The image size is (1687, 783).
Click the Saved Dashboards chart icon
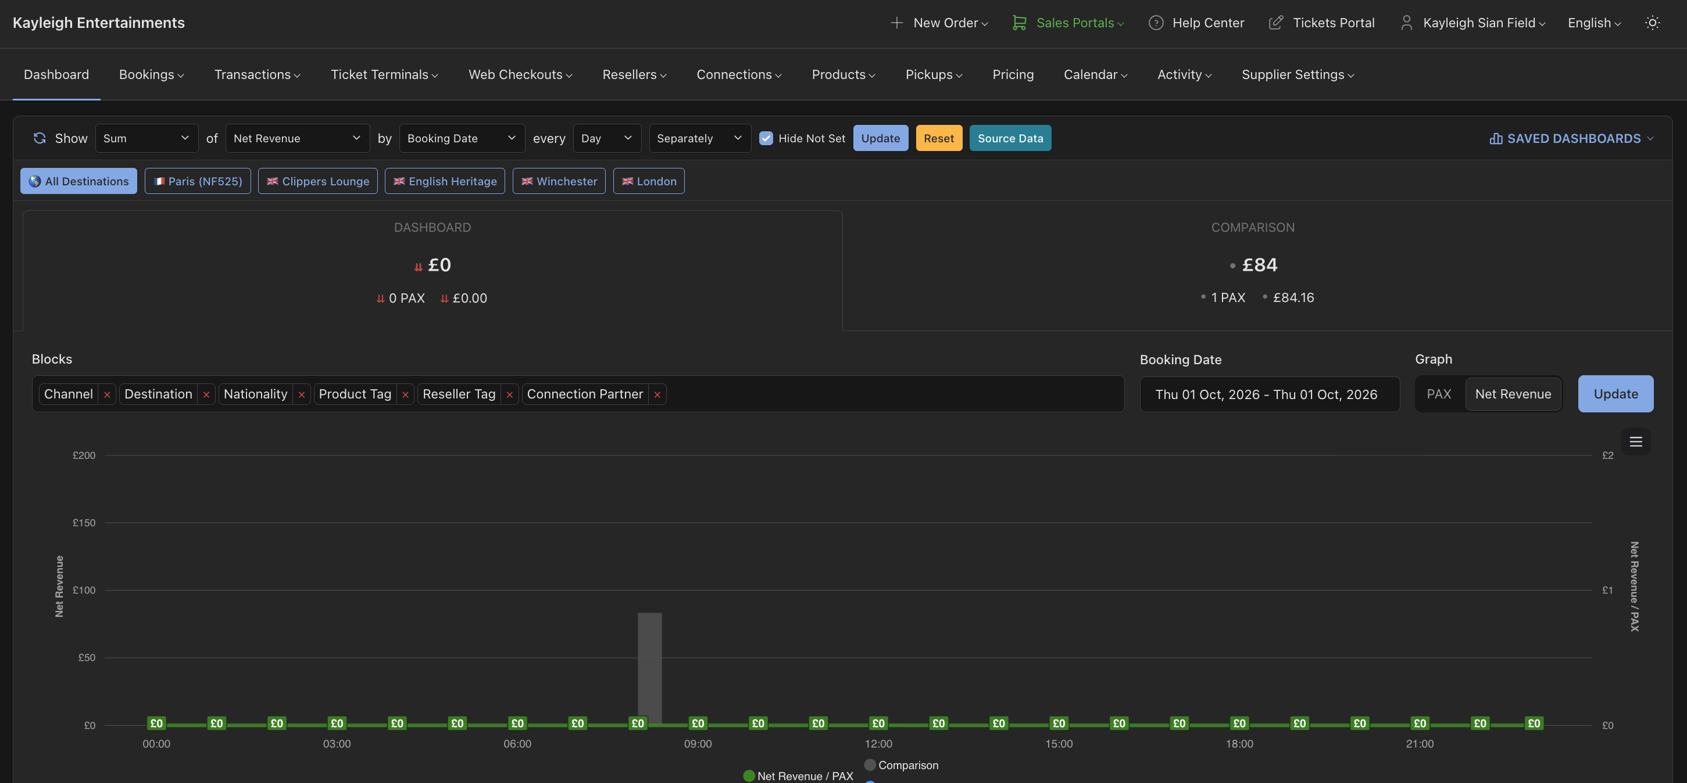tap(1496, 139)
